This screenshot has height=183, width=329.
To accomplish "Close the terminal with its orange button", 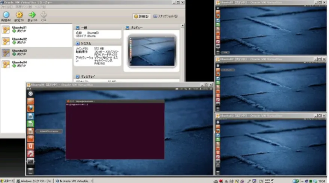I will tap(68, 101).
